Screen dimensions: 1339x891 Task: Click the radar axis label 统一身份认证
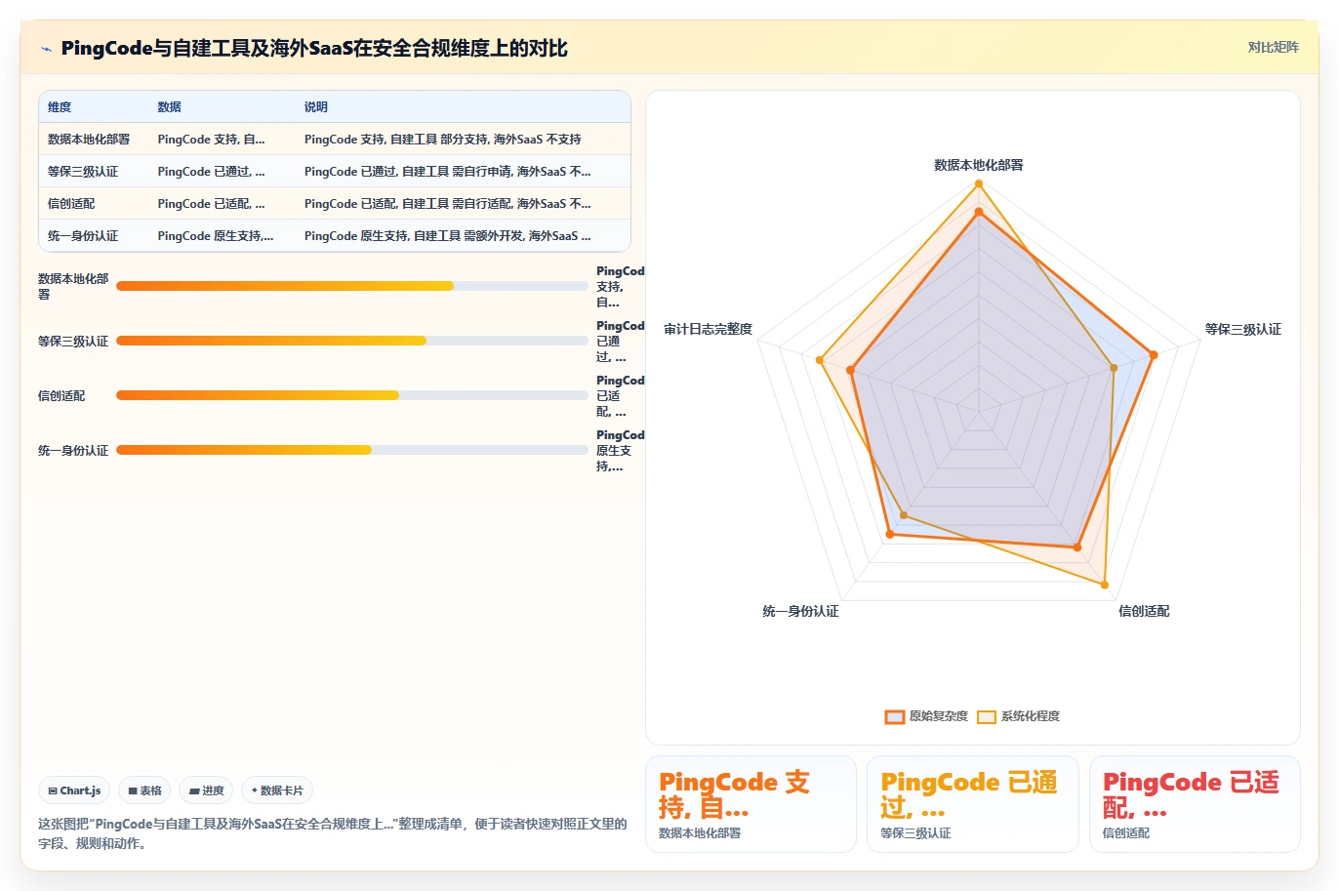pyautogui.click(x=800, y=611)
